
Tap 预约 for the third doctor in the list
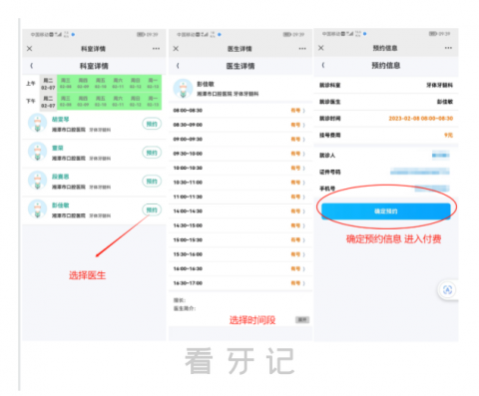point(152,182)
